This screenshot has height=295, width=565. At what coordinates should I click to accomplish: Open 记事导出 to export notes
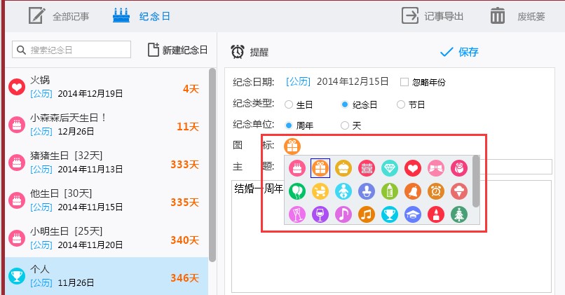433,16
